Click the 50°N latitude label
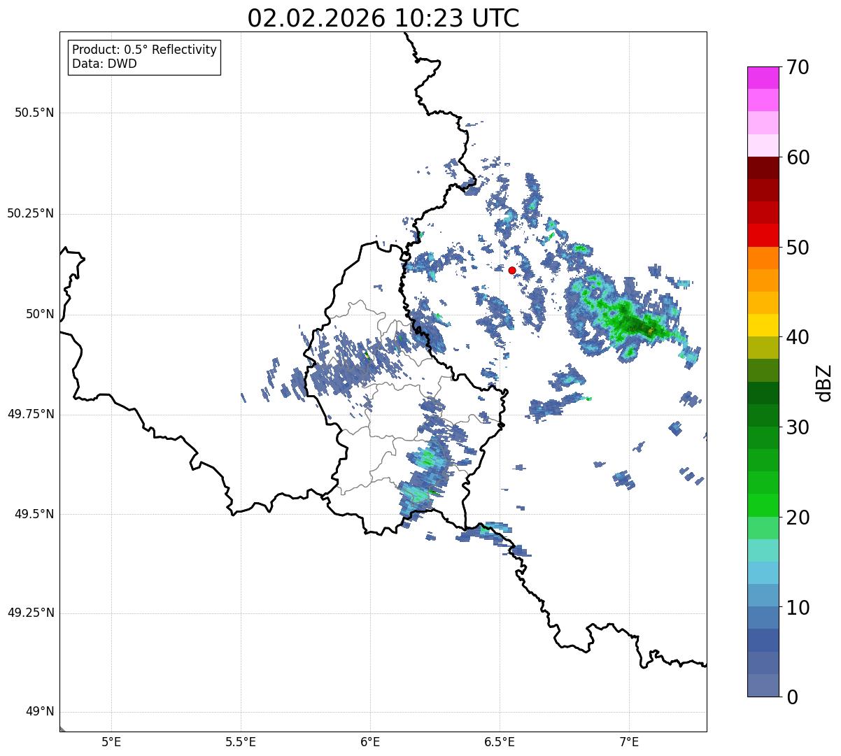This screenshot has width=841, height=756. pyautogui.click(x=39, y=314)
